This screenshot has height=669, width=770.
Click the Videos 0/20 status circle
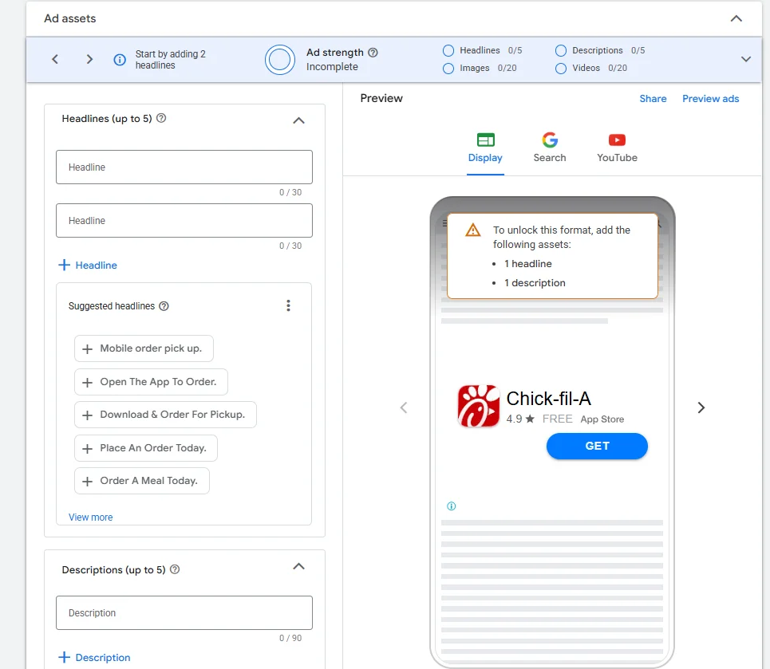(x=560, y=69)
